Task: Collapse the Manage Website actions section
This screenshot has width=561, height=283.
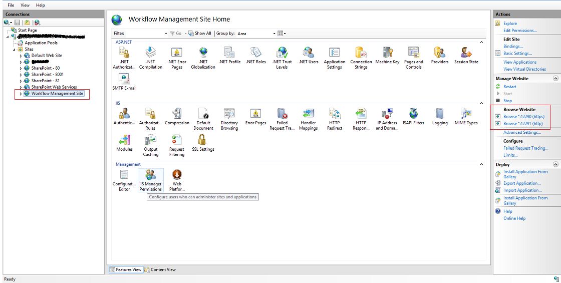Action: click(x=555, y=78)
